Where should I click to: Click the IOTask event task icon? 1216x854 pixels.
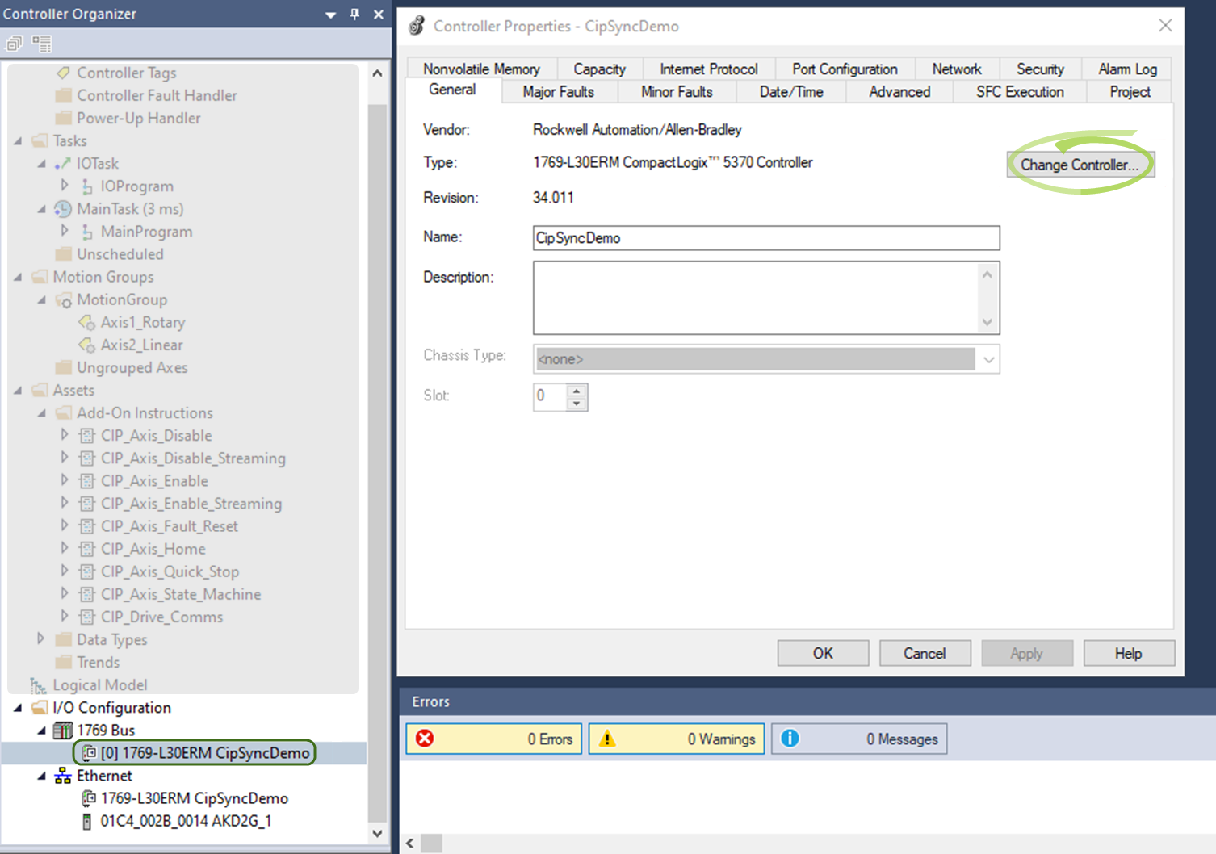pyautogui.click(x=63, y=163)
